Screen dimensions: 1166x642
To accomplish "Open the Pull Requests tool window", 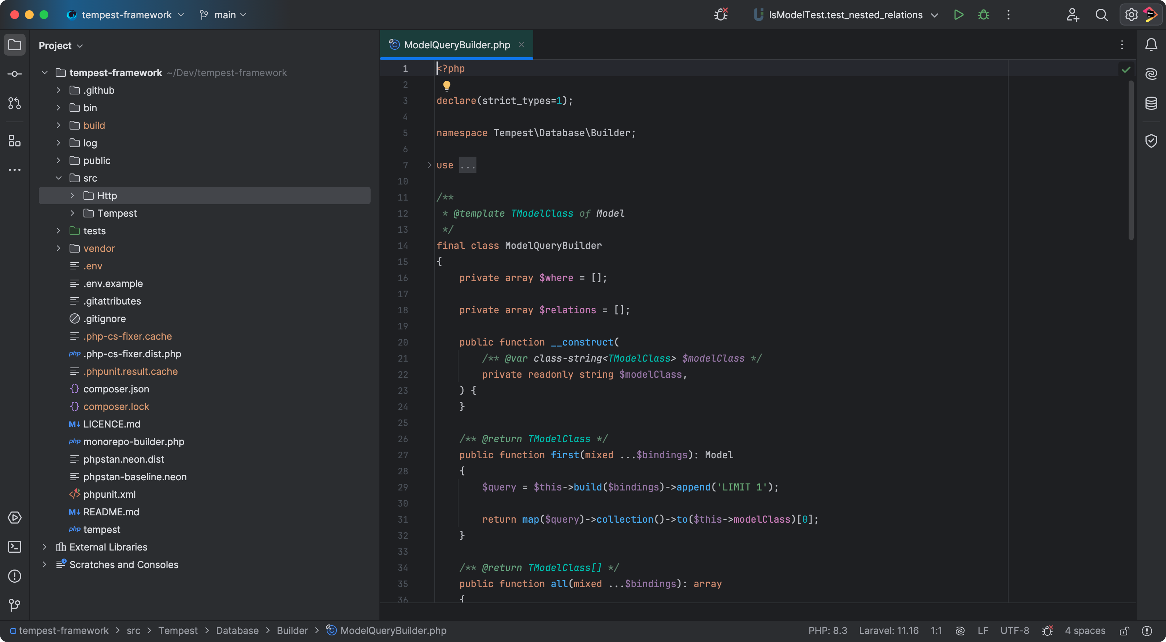I will coord(15,103).
